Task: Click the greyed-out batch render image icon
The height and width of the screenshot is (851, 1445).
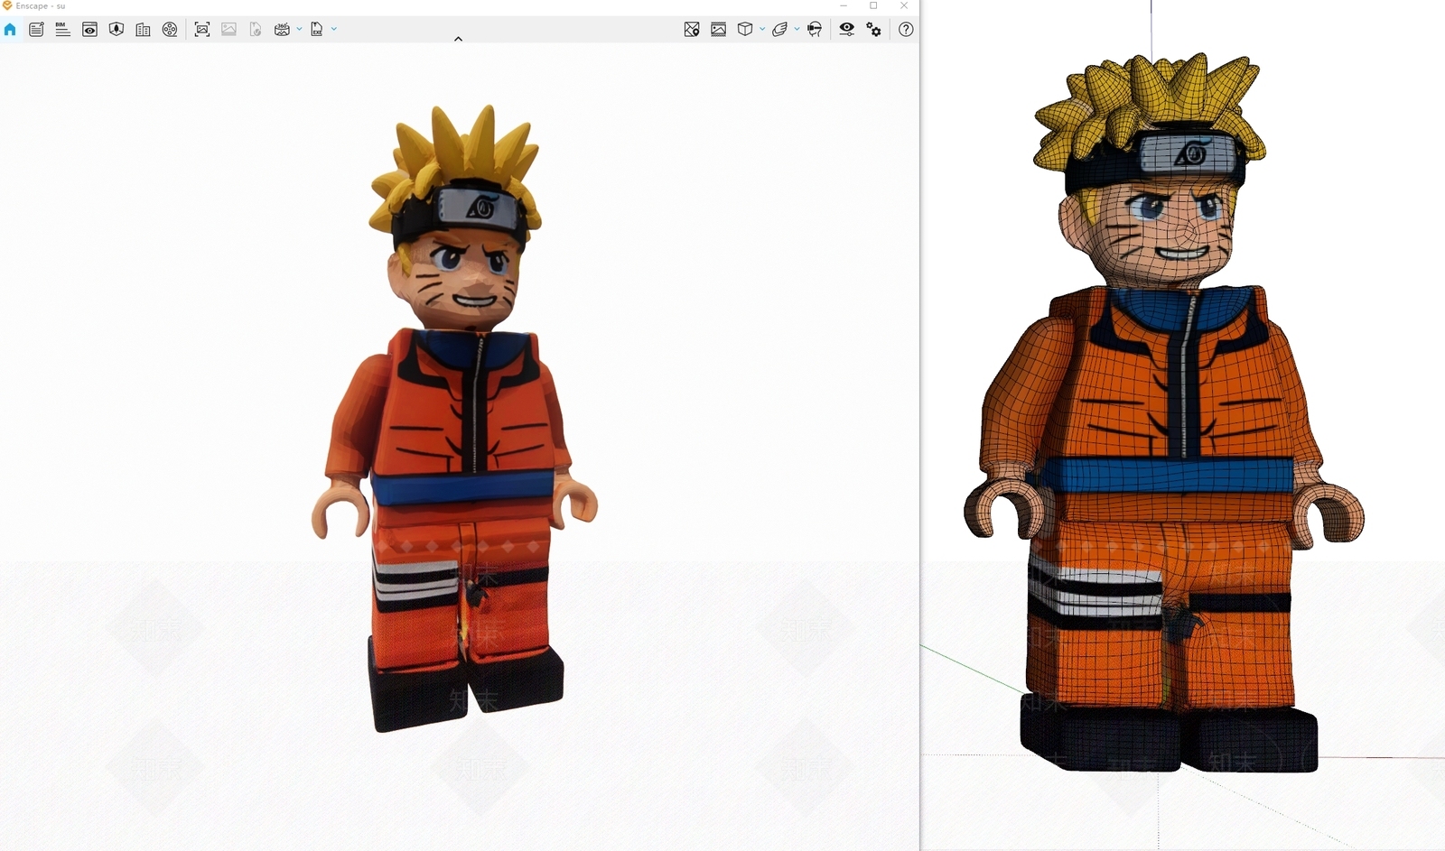Action: (228, 30)
